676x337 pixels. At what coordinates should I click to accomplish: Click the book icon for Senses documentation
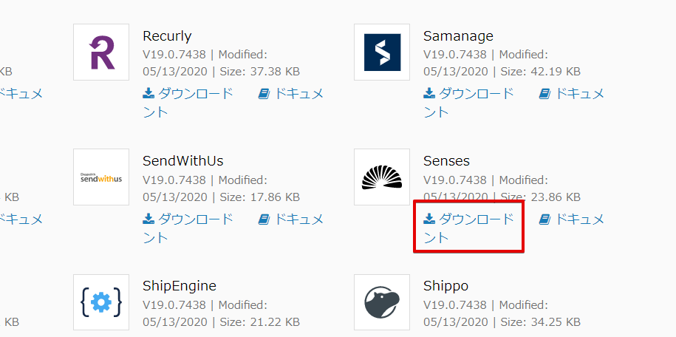coord(544,219)
